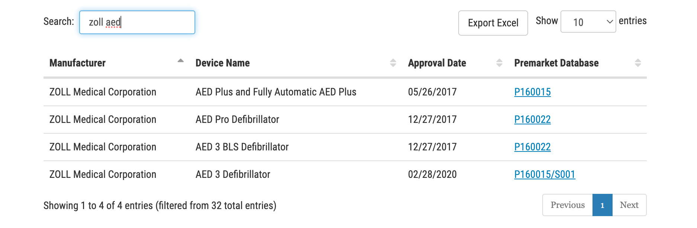Go to the Previous page
Viewport: 697px width, 228px height.
pyautogui.click(x=568, y=205)
